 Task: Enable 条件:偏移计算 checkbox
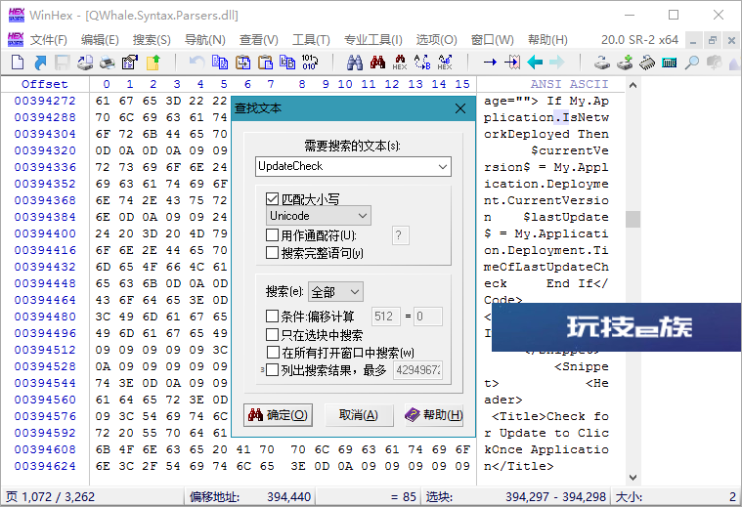tap(272, 316)
